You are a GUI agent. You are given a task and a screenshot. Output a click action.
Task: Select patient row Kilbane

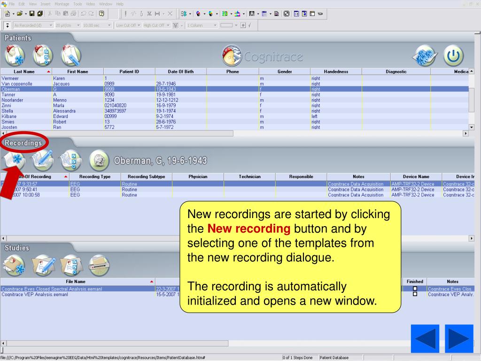coord(235,117)
